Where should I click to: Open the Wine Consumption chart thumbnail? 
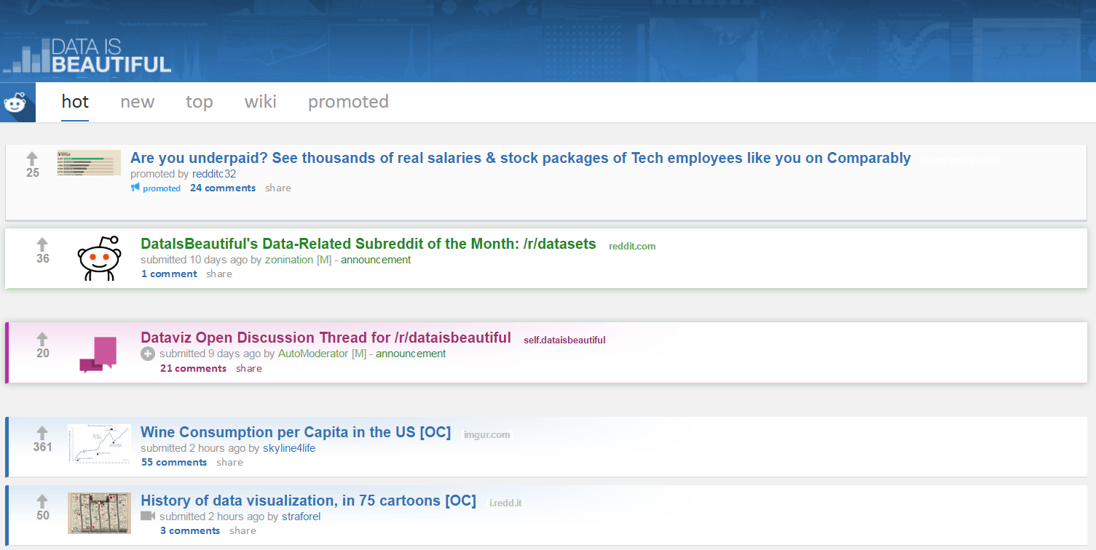click(x=99, y=444)
